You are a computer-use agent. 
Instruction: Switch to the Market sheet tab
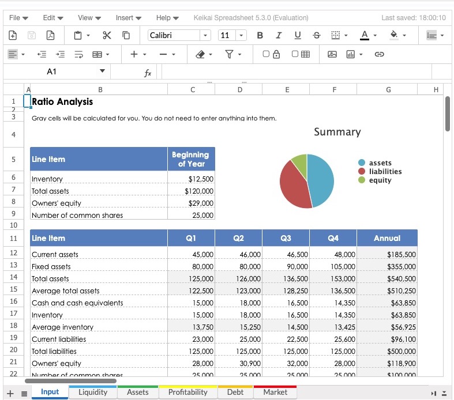[x=275, y=392]
